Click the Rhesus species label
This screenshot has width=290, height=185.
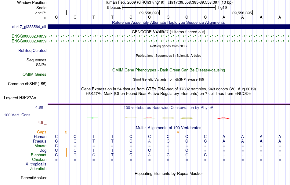click(40, 141)
